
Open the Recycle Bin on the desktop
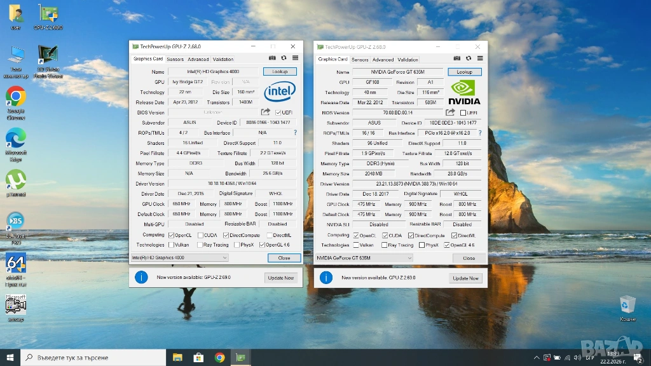pos(627,304)
